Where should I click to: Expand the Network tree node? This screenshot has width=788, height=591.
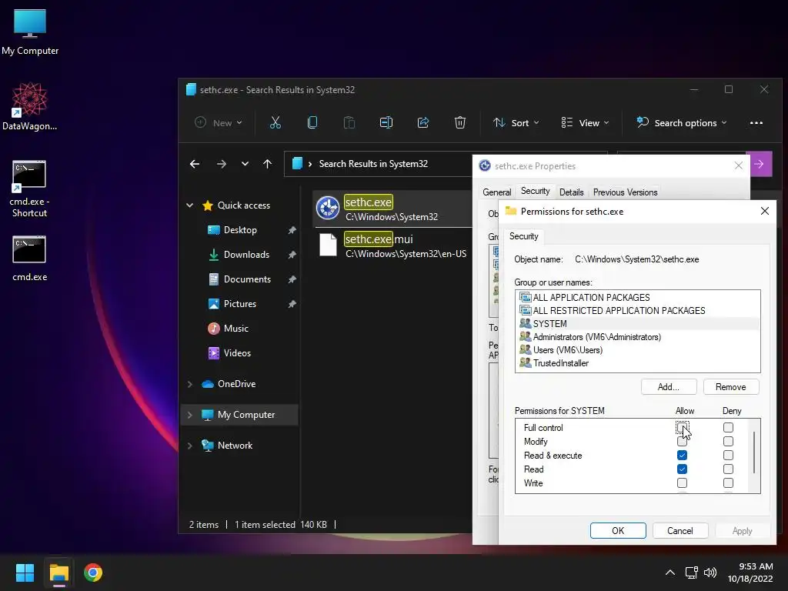[190, 446]
